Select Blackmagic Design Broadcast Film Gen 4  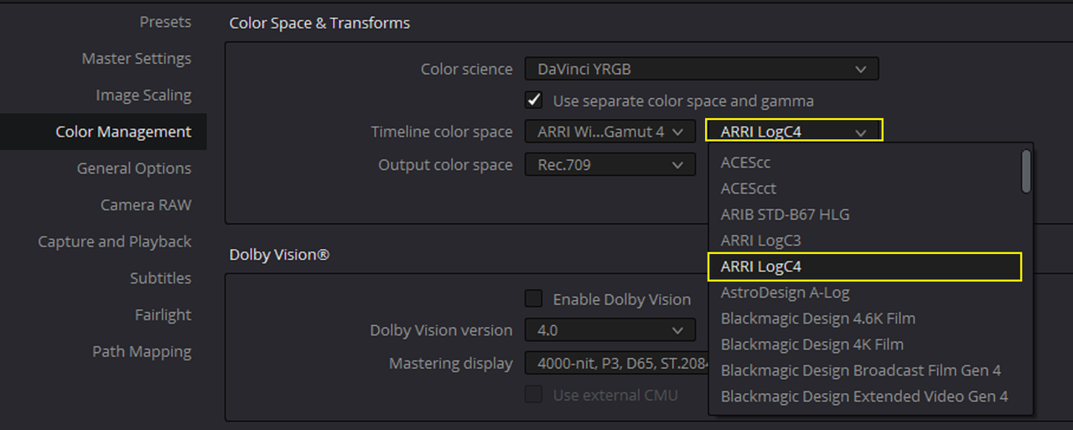(x=865, y=370)
